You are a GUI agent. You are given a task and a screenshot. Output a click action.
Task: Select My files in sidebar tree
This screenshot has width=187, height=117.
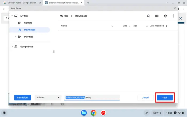[x=24, y=16]
